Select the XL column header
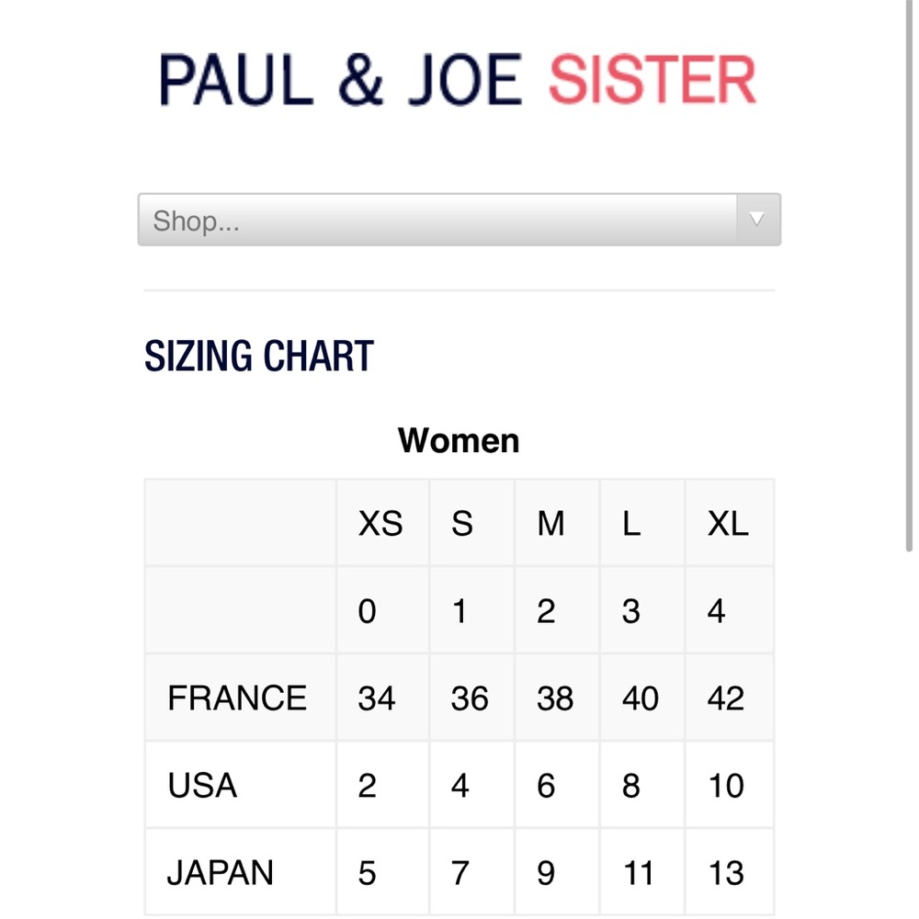919x919 pixels. (x=729, y=523)
